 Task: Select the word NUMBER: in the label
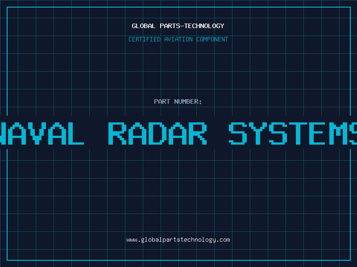(x=188, y=101)
